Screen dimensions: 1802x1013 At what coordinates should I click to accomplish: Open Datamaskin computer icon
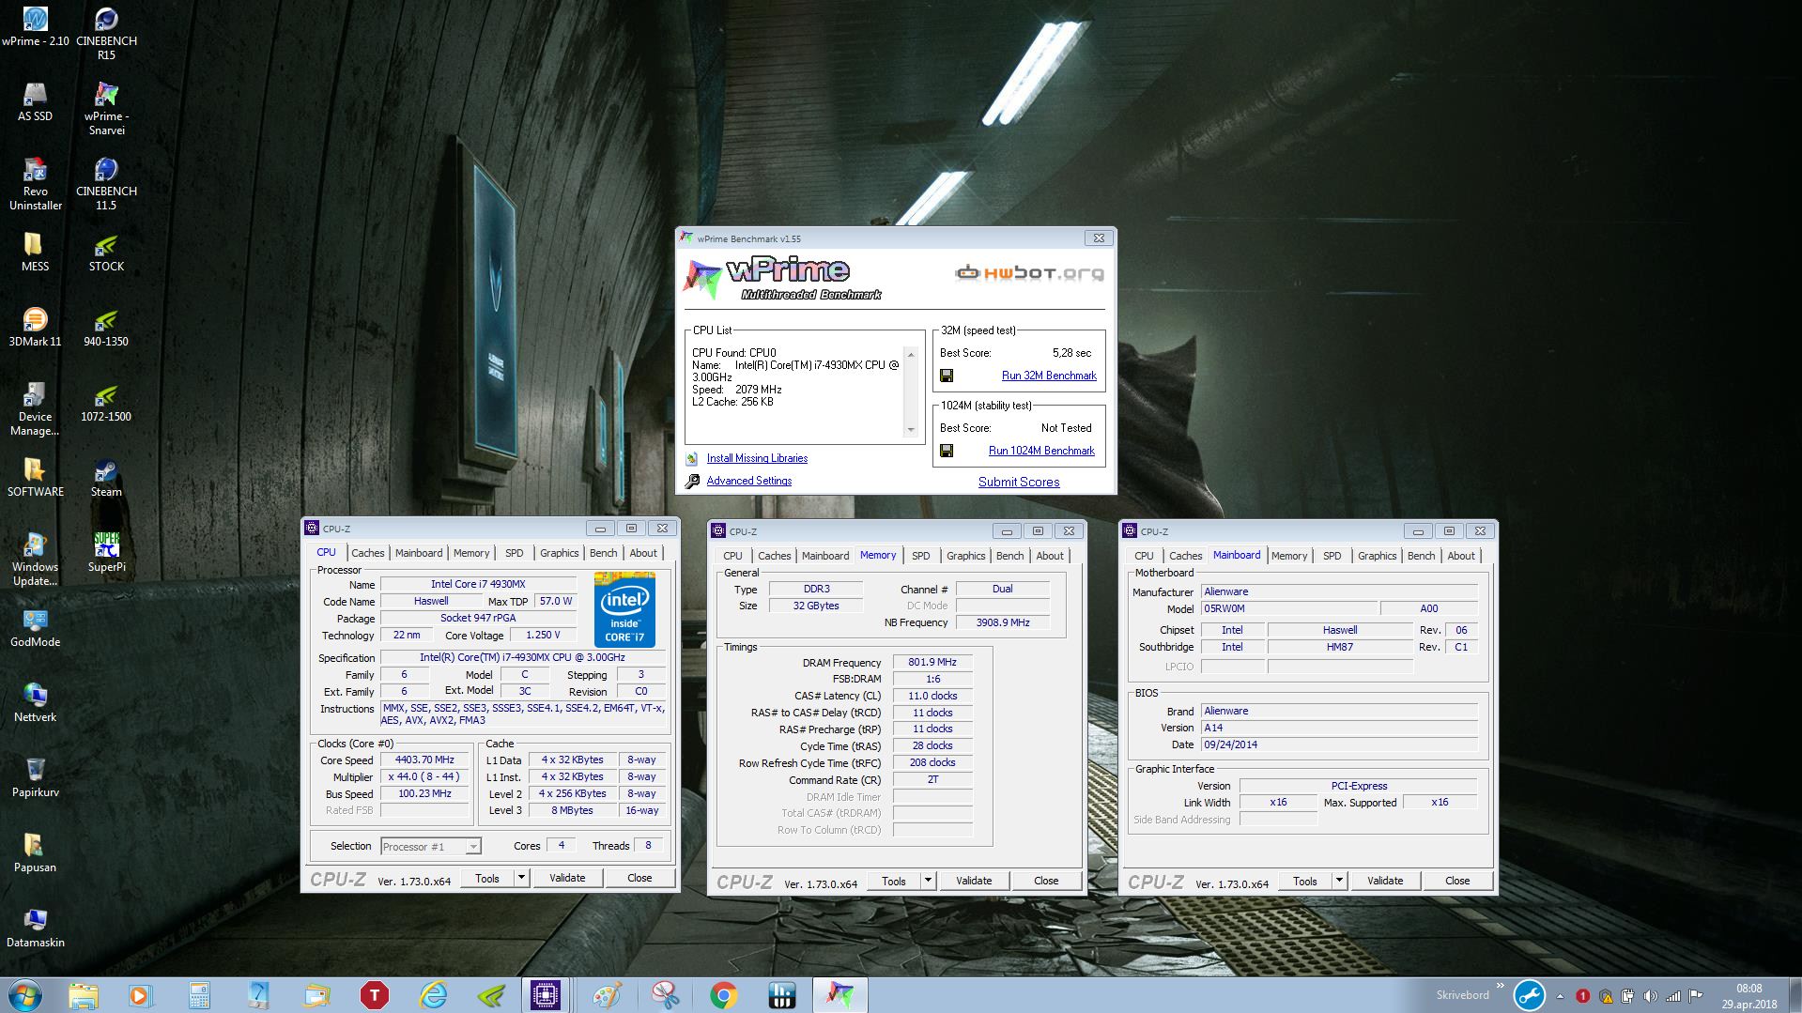pos(36,928)
